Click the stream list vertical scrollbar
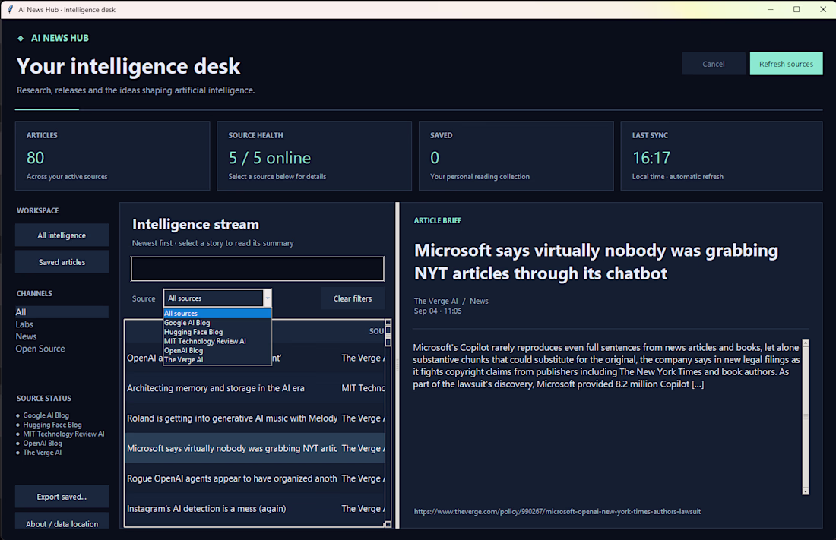The image size is (836, 540). pyautogui.click(x=388, y=423)
